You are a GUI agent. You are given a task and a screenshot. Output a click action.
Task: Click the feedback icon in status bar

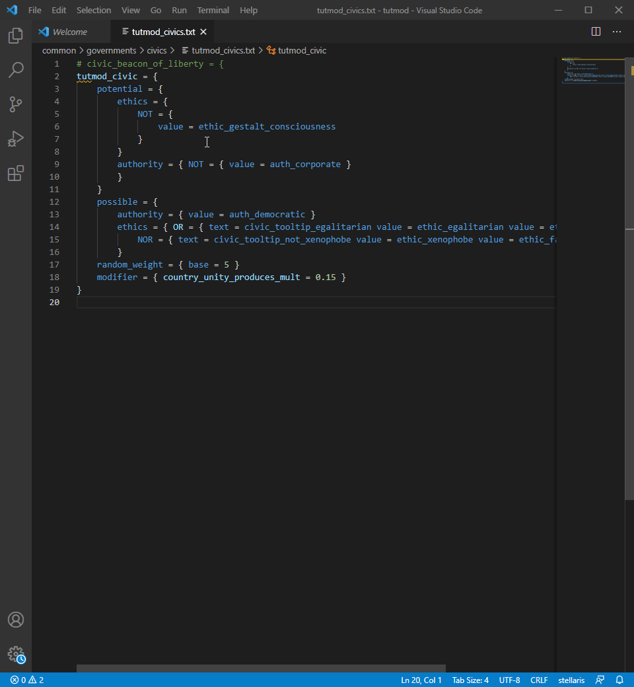pos(600,680)
